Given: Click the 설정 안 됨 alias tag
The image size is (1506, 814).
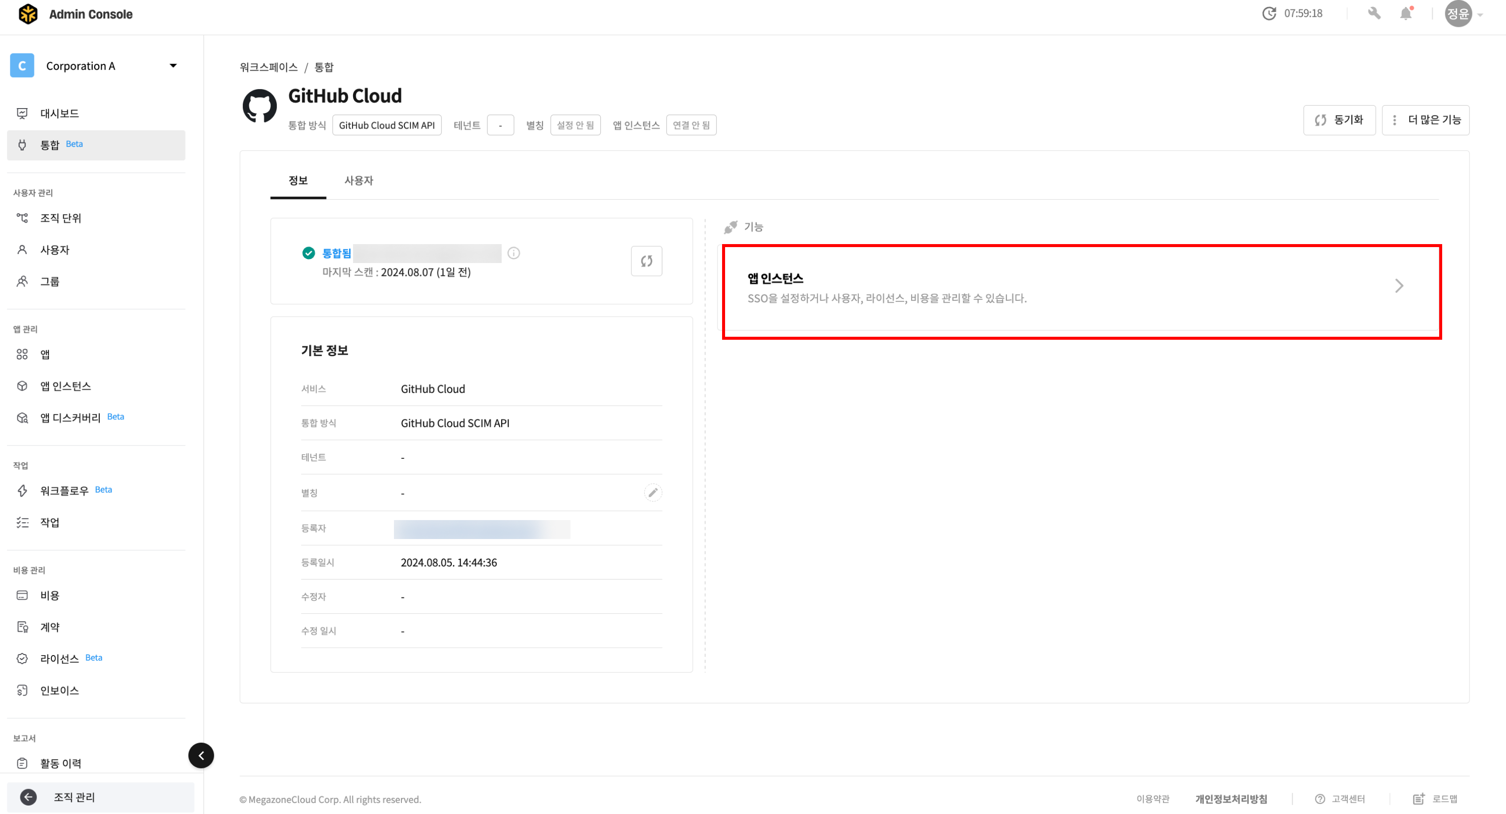Looking at the screenshot, I should [575, 125].
